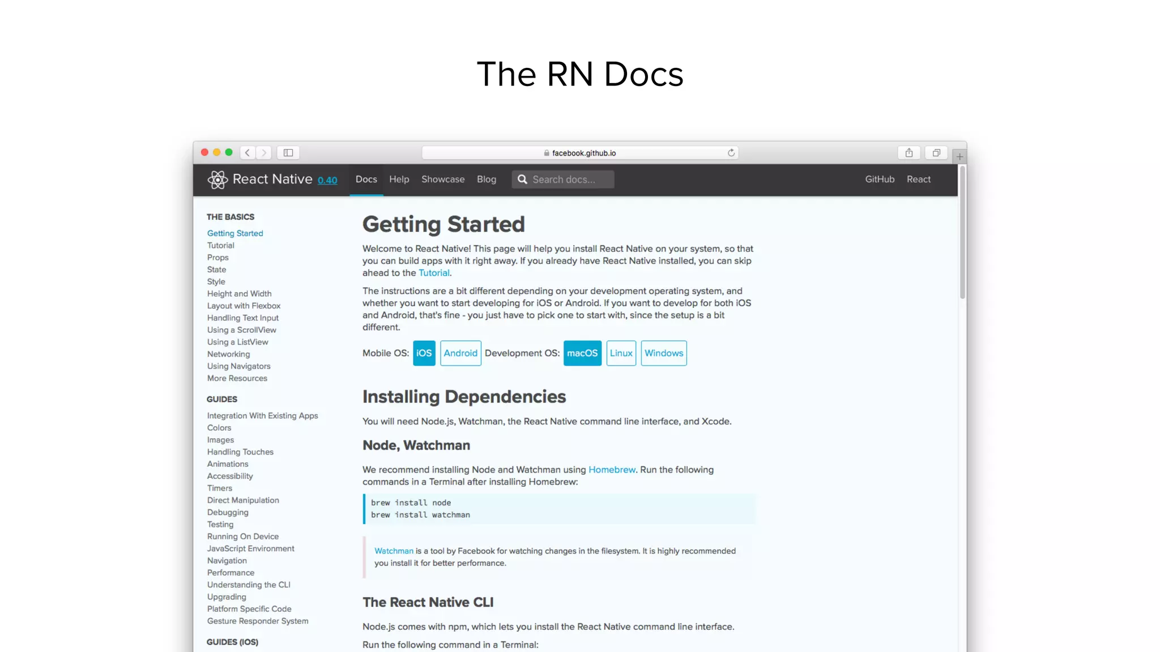Open the Platform Specific Code guide
This screenshot has width=1160, height=652.
[x=249, y=609]
